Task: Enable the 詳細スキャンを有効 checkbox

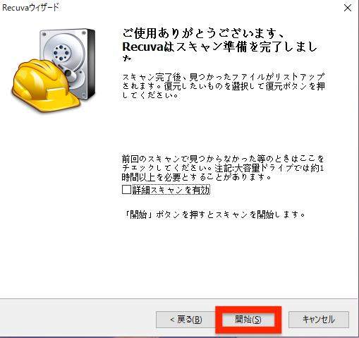Action: click(126, 190)
